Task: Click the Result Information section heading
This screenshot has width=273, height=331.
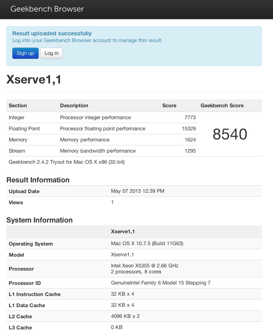Action: [x=38, y=180]
